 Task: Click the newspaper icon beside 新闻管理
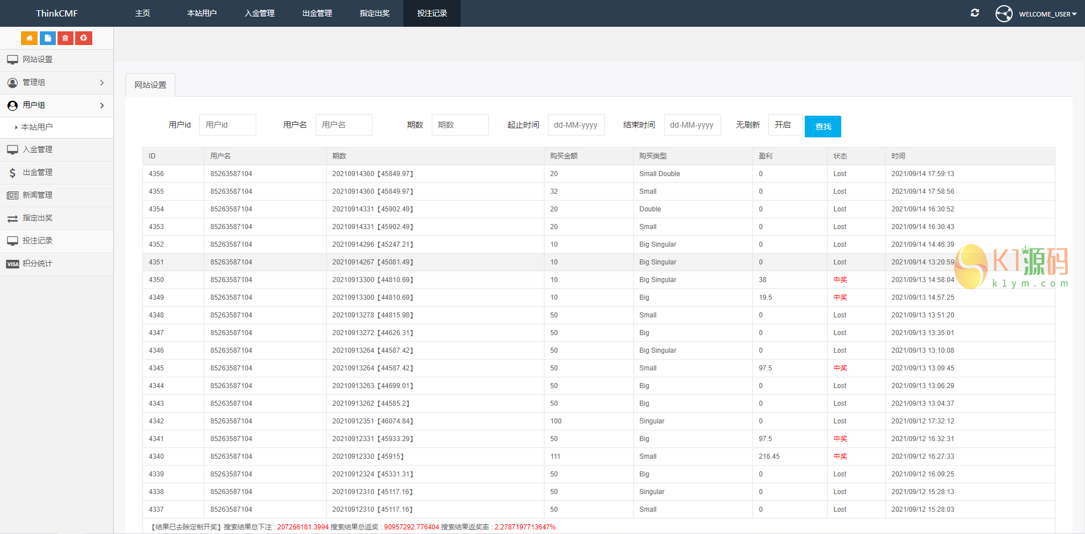tap(13, 195)
